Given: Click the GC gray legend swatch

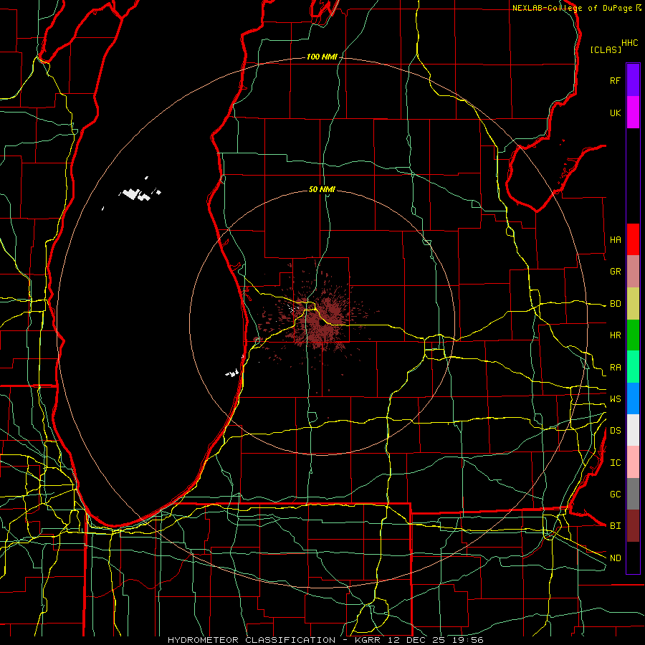Looking at the screenshot, I should [633, 494].
